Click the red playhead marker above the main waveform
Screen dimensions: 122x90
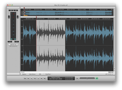click(x=36, y=17)
